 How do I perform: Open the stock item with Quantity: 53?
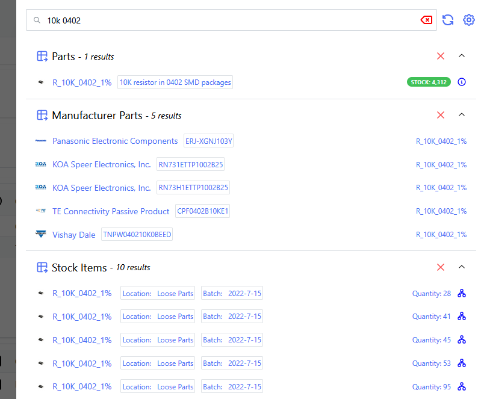coord(82,364)
